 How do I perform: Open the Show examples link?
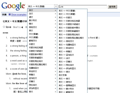click(19, 15)
